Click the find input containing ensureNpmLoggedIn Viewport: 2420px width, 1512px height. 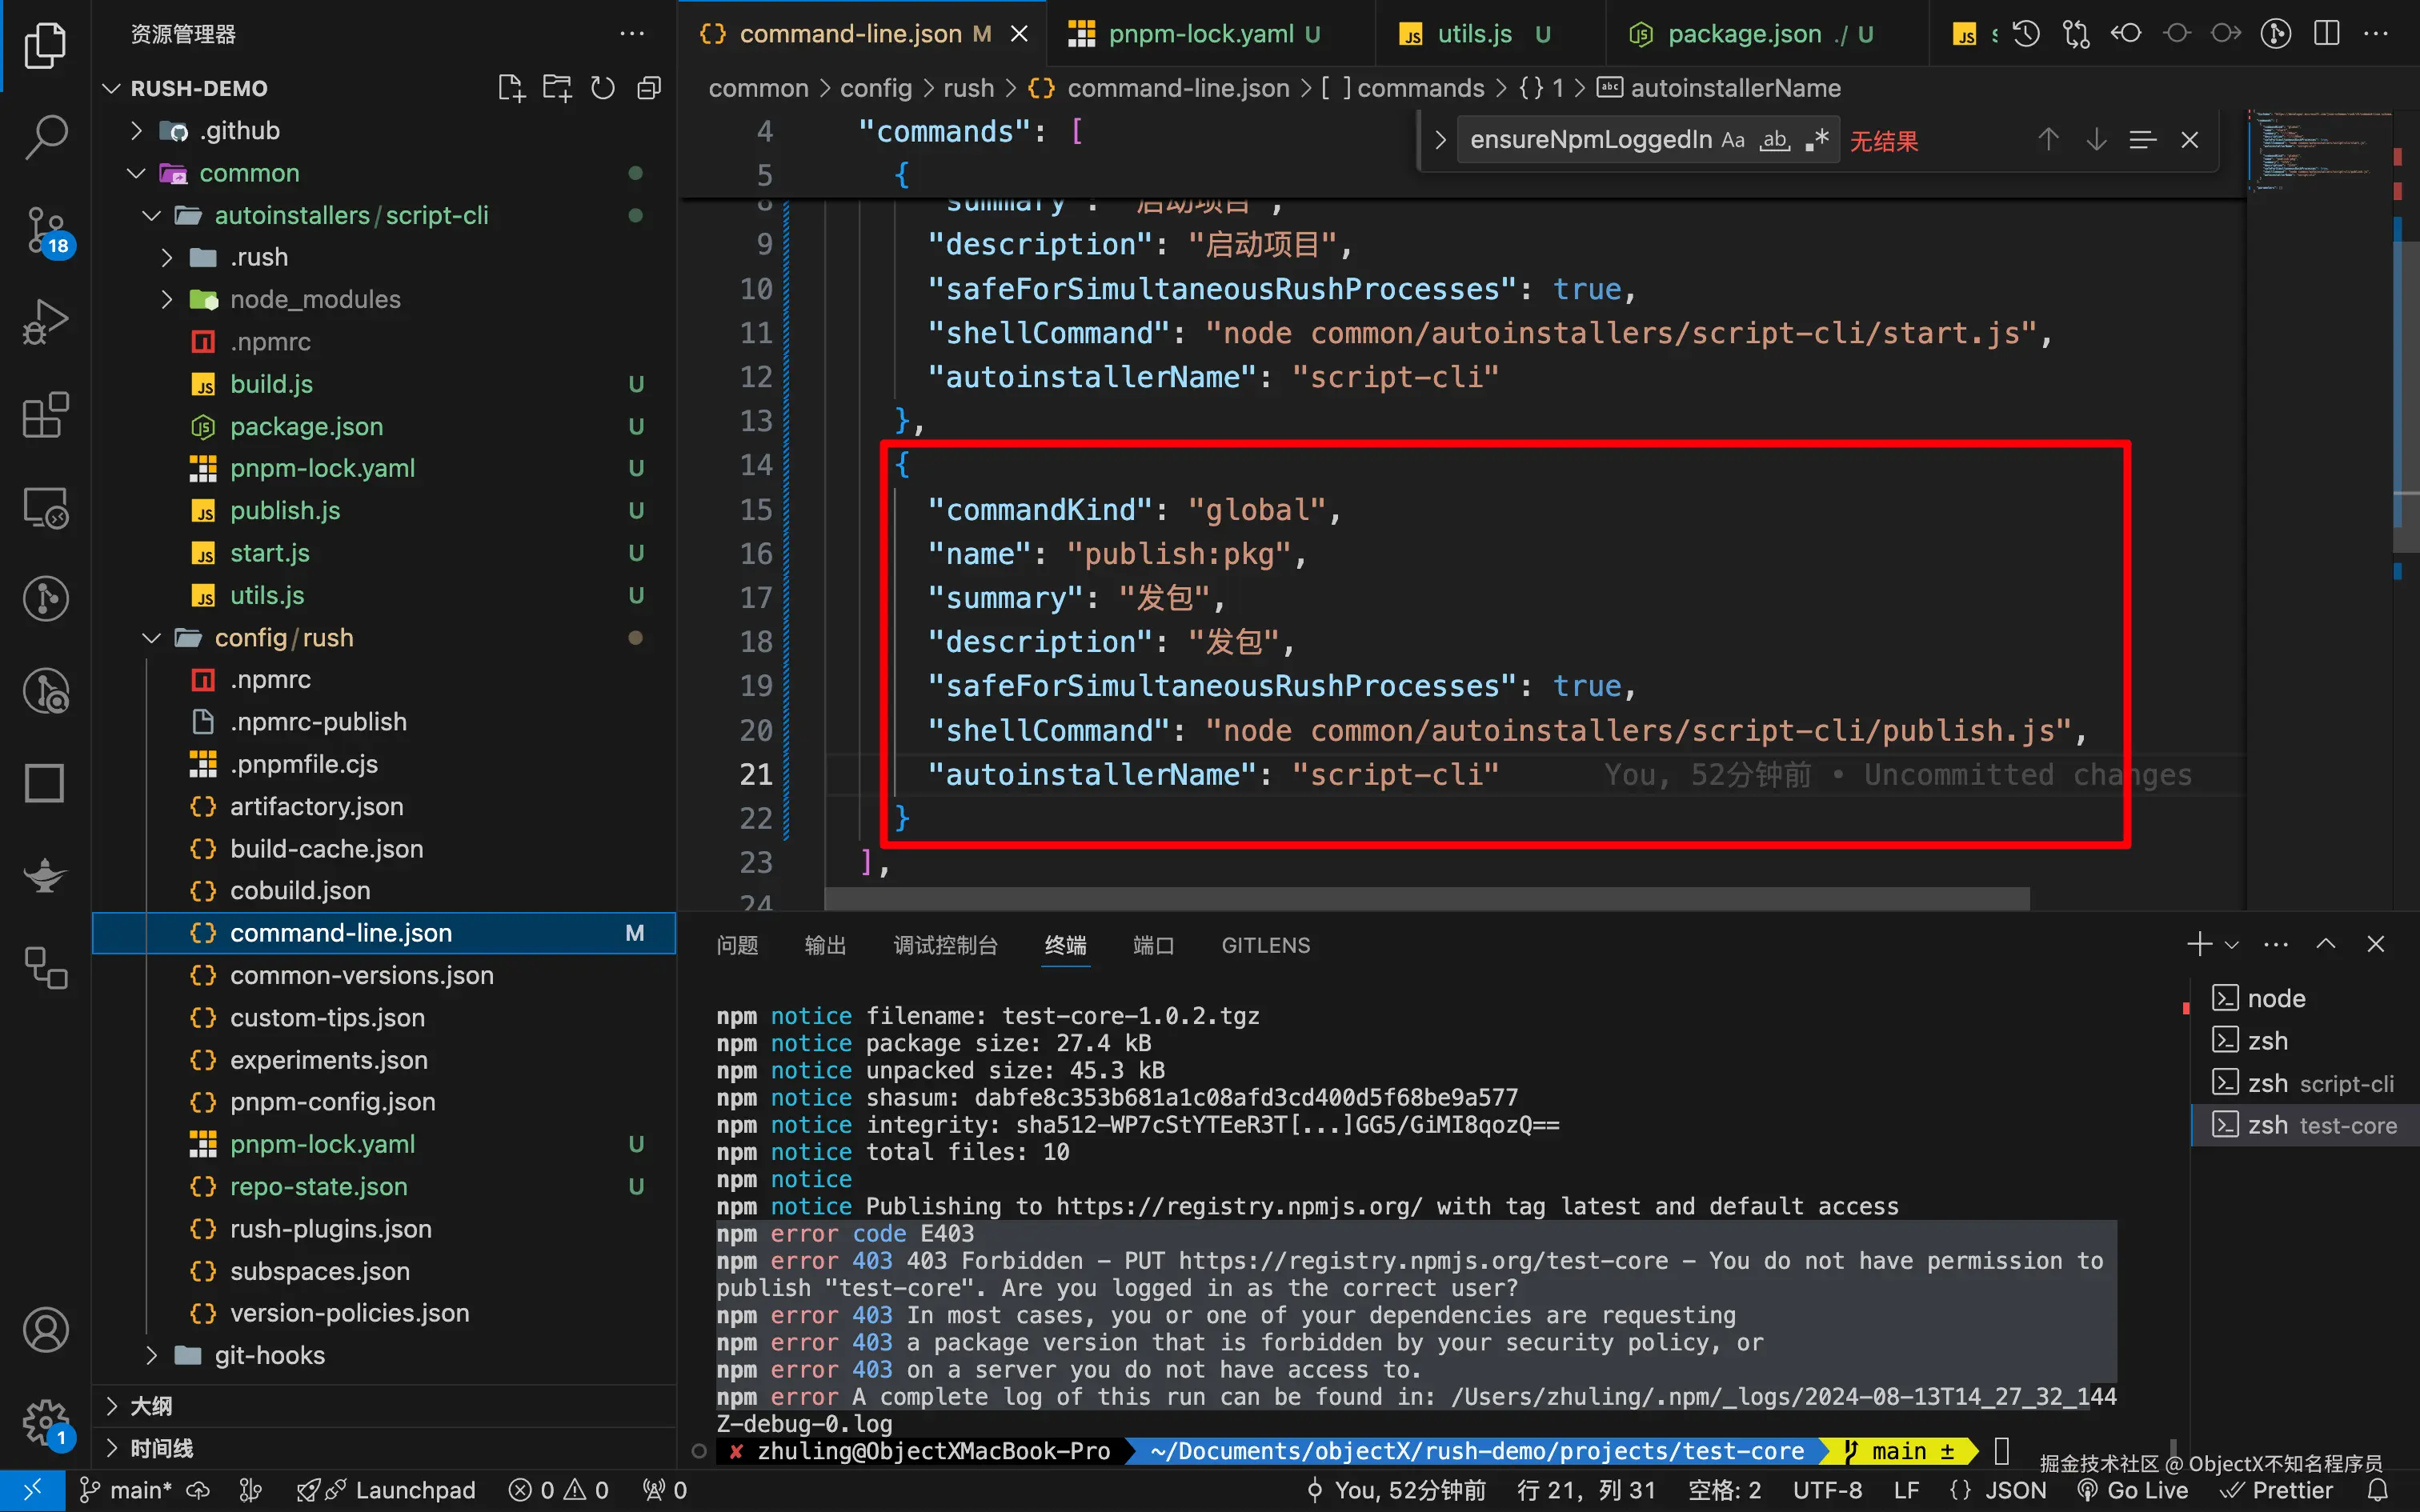[1590, 140]
